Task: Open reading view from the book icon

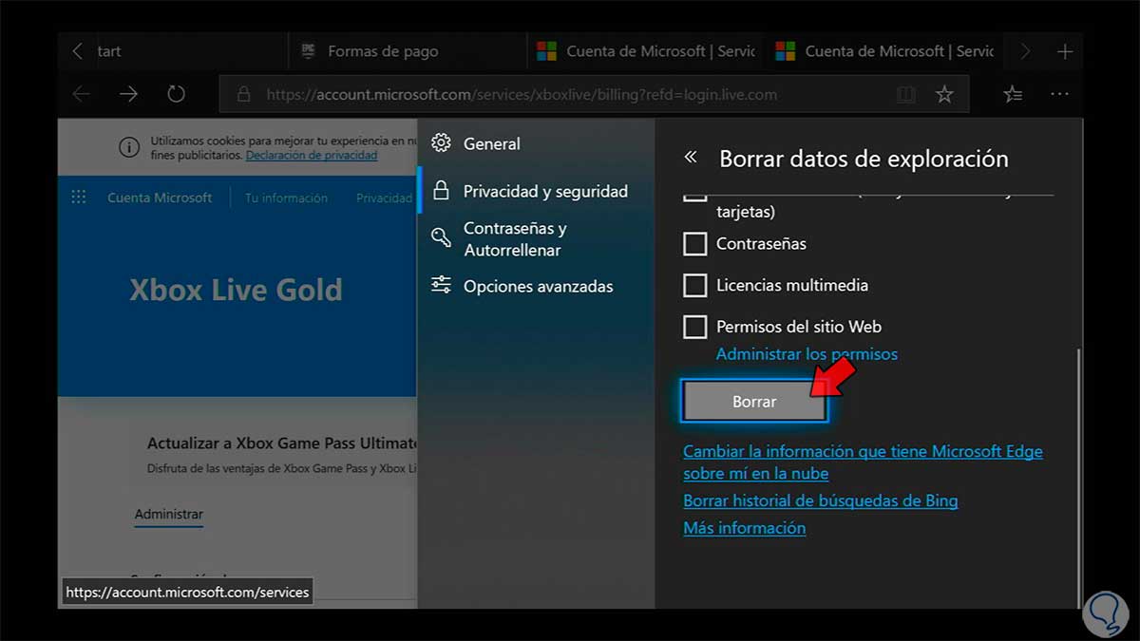Action: [x=906, y=95]
